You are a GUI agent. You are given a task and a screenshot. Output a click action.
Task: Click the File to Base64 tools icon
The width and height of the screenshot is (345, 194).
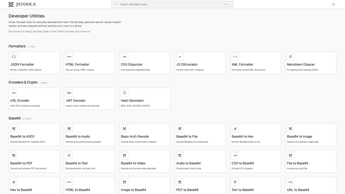291,156
